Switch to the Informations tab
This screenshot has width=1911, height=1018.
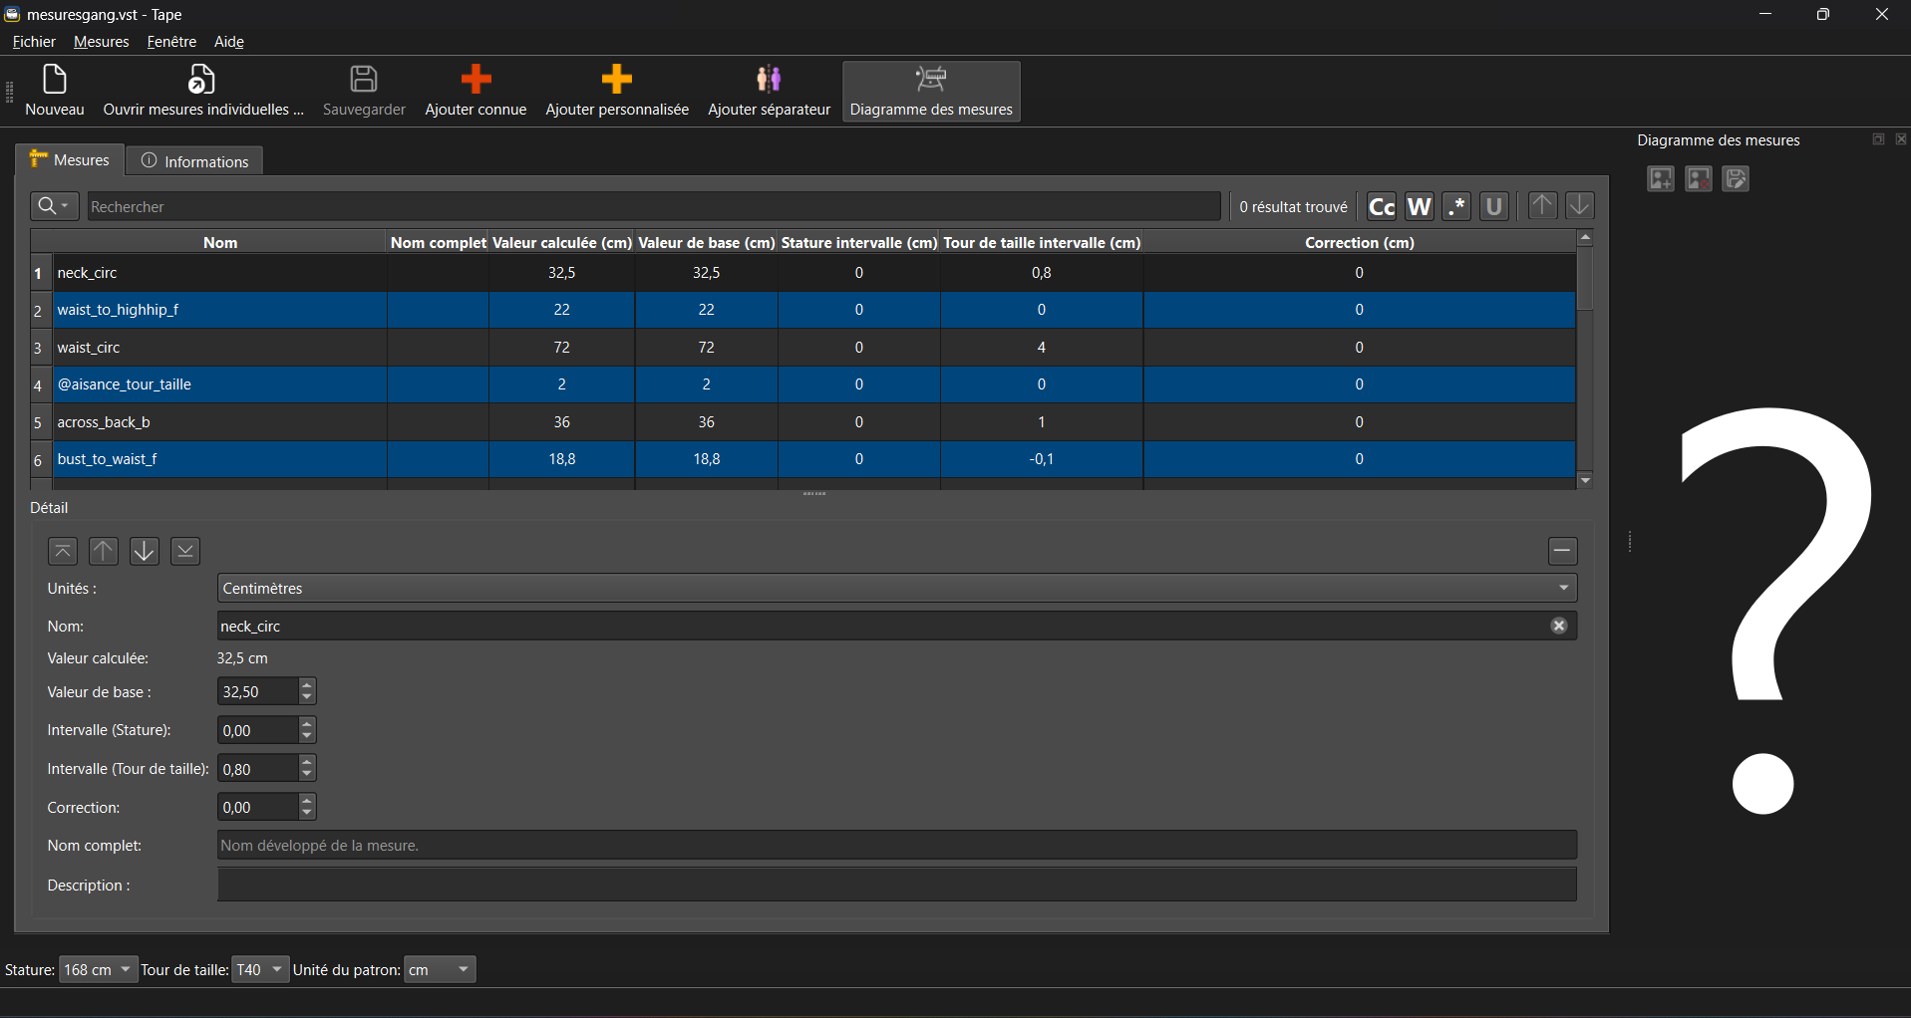[x=194, y=161]
